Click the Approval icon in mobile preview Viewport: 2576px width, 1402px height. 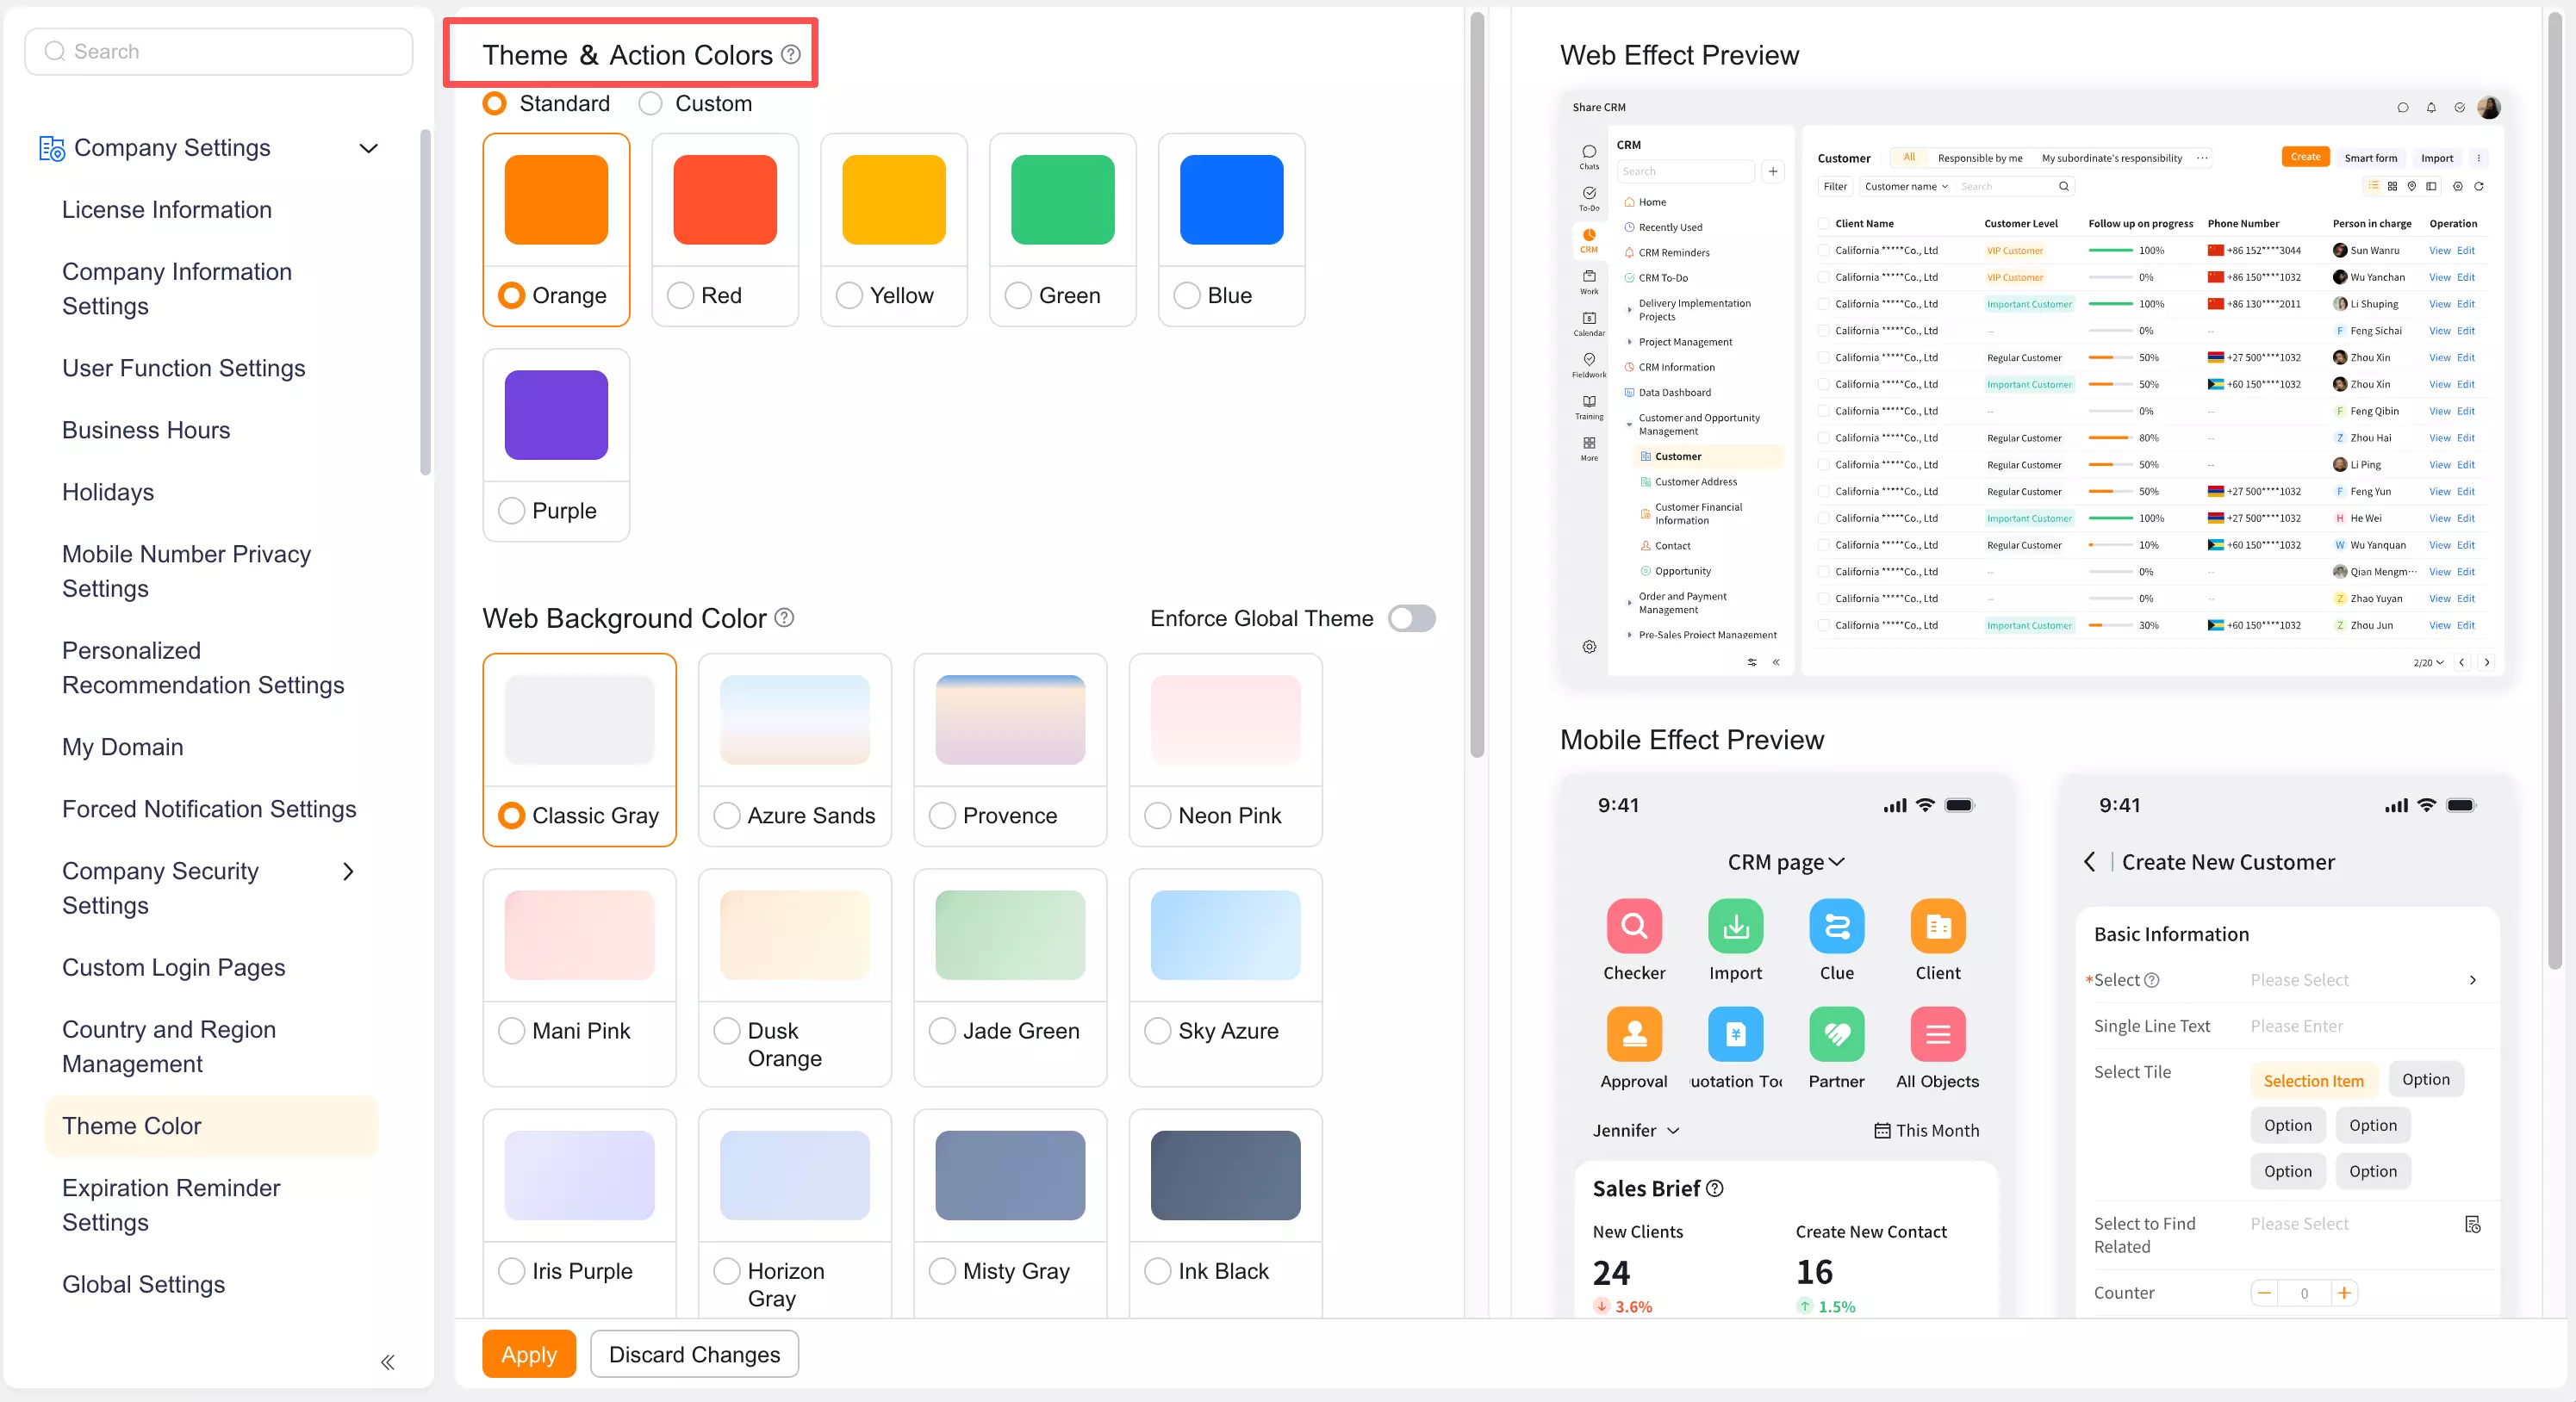1634,1033
